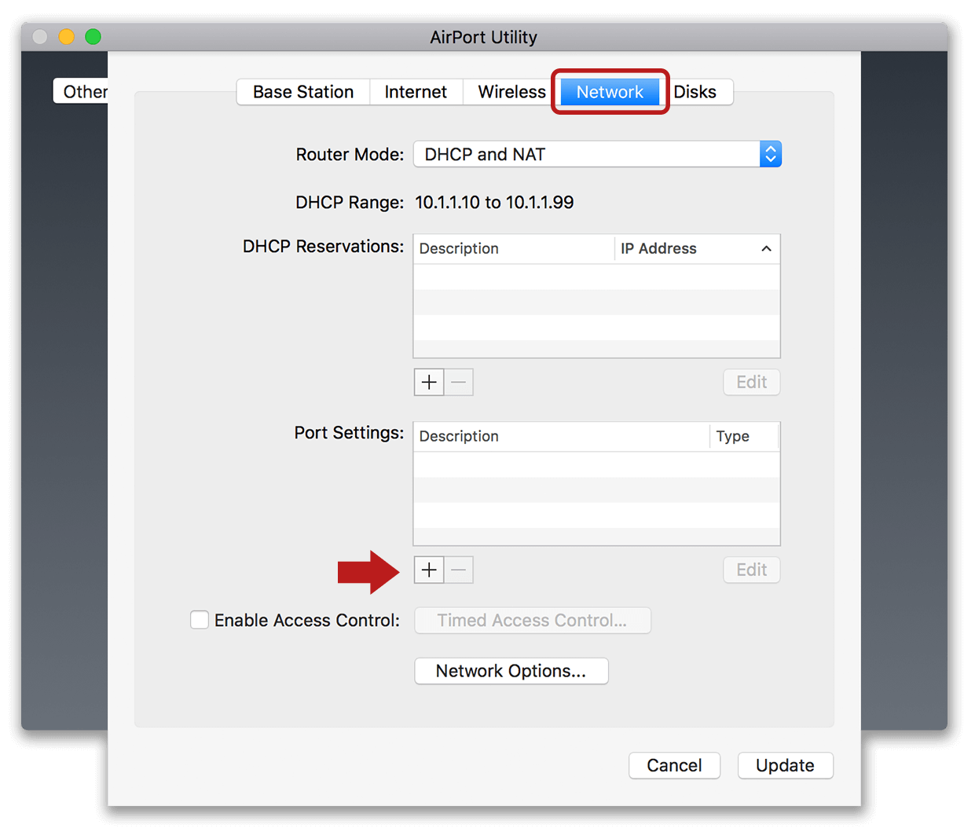Click the Update button
Image resolution: width=975 pixels, height=832 pixels.
coord(785,765)
